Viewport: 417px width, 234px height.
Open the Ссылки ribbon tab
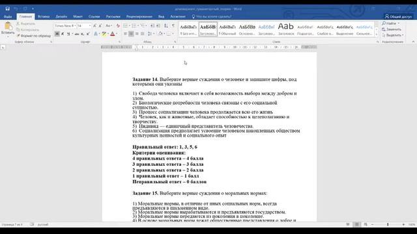[x=94, y=16]
